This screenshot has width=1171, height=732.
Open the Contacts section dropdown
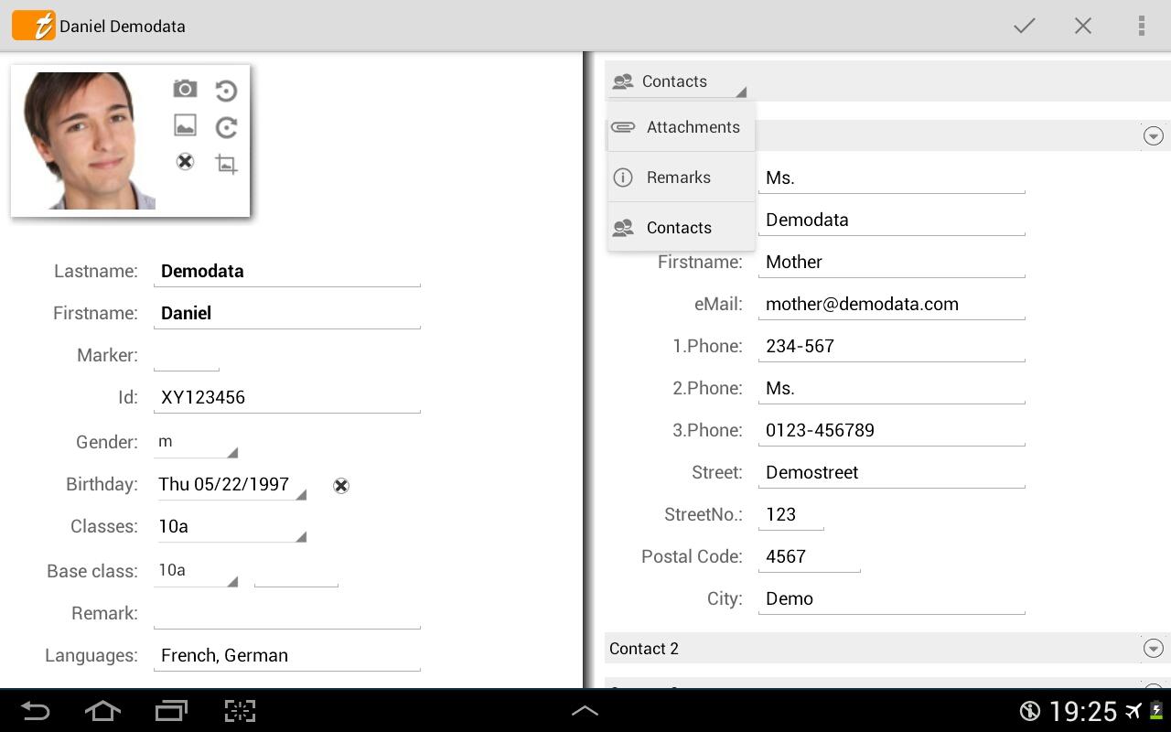677,81
